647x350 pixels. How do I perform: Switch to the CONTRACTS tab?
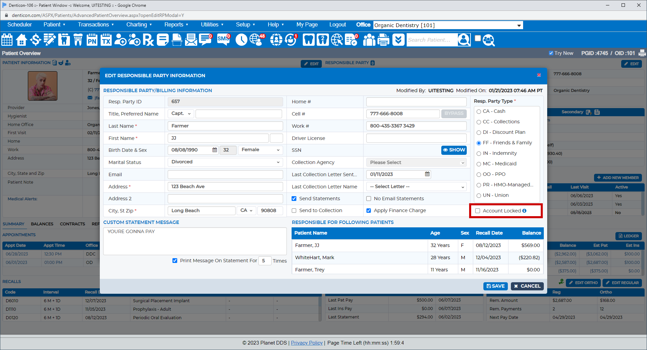(x=72, y=224)
